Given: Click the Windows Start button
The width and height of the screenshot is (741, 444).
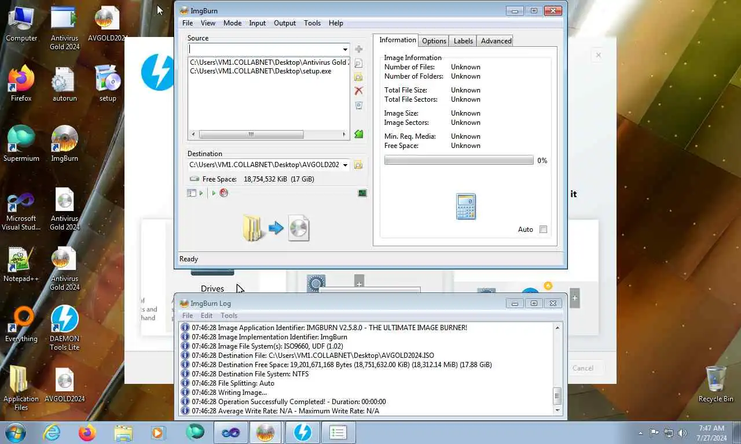Looking at the screenshot, I should (x=16, y=432).
